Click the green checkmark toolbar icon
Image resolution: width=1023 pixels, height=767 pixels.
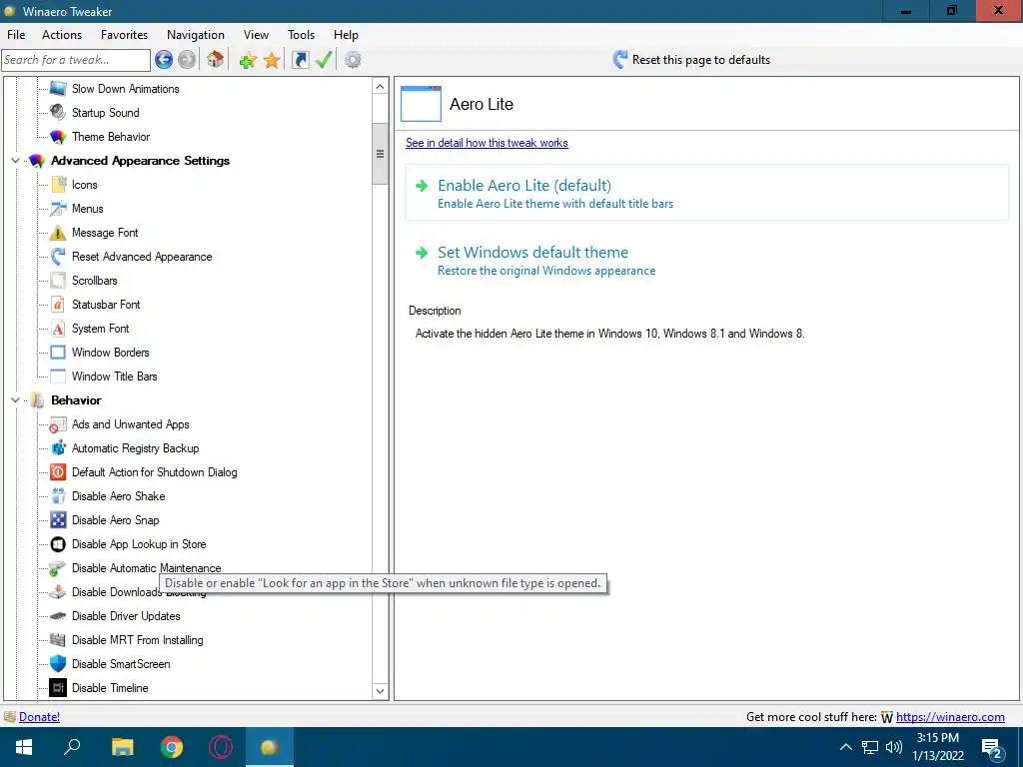click(324, 60)
